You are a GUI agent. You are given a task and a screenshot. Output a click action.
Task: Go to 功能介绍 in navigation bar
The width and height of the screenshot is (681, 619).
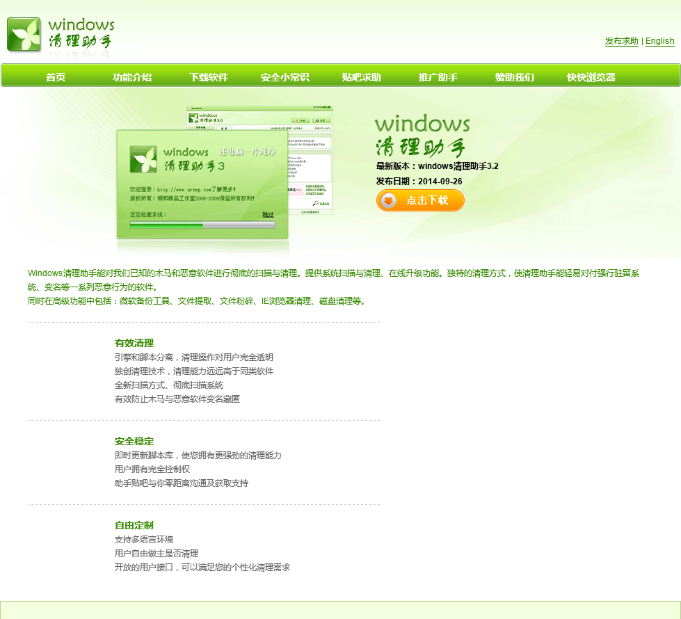(x=132, y=77)
